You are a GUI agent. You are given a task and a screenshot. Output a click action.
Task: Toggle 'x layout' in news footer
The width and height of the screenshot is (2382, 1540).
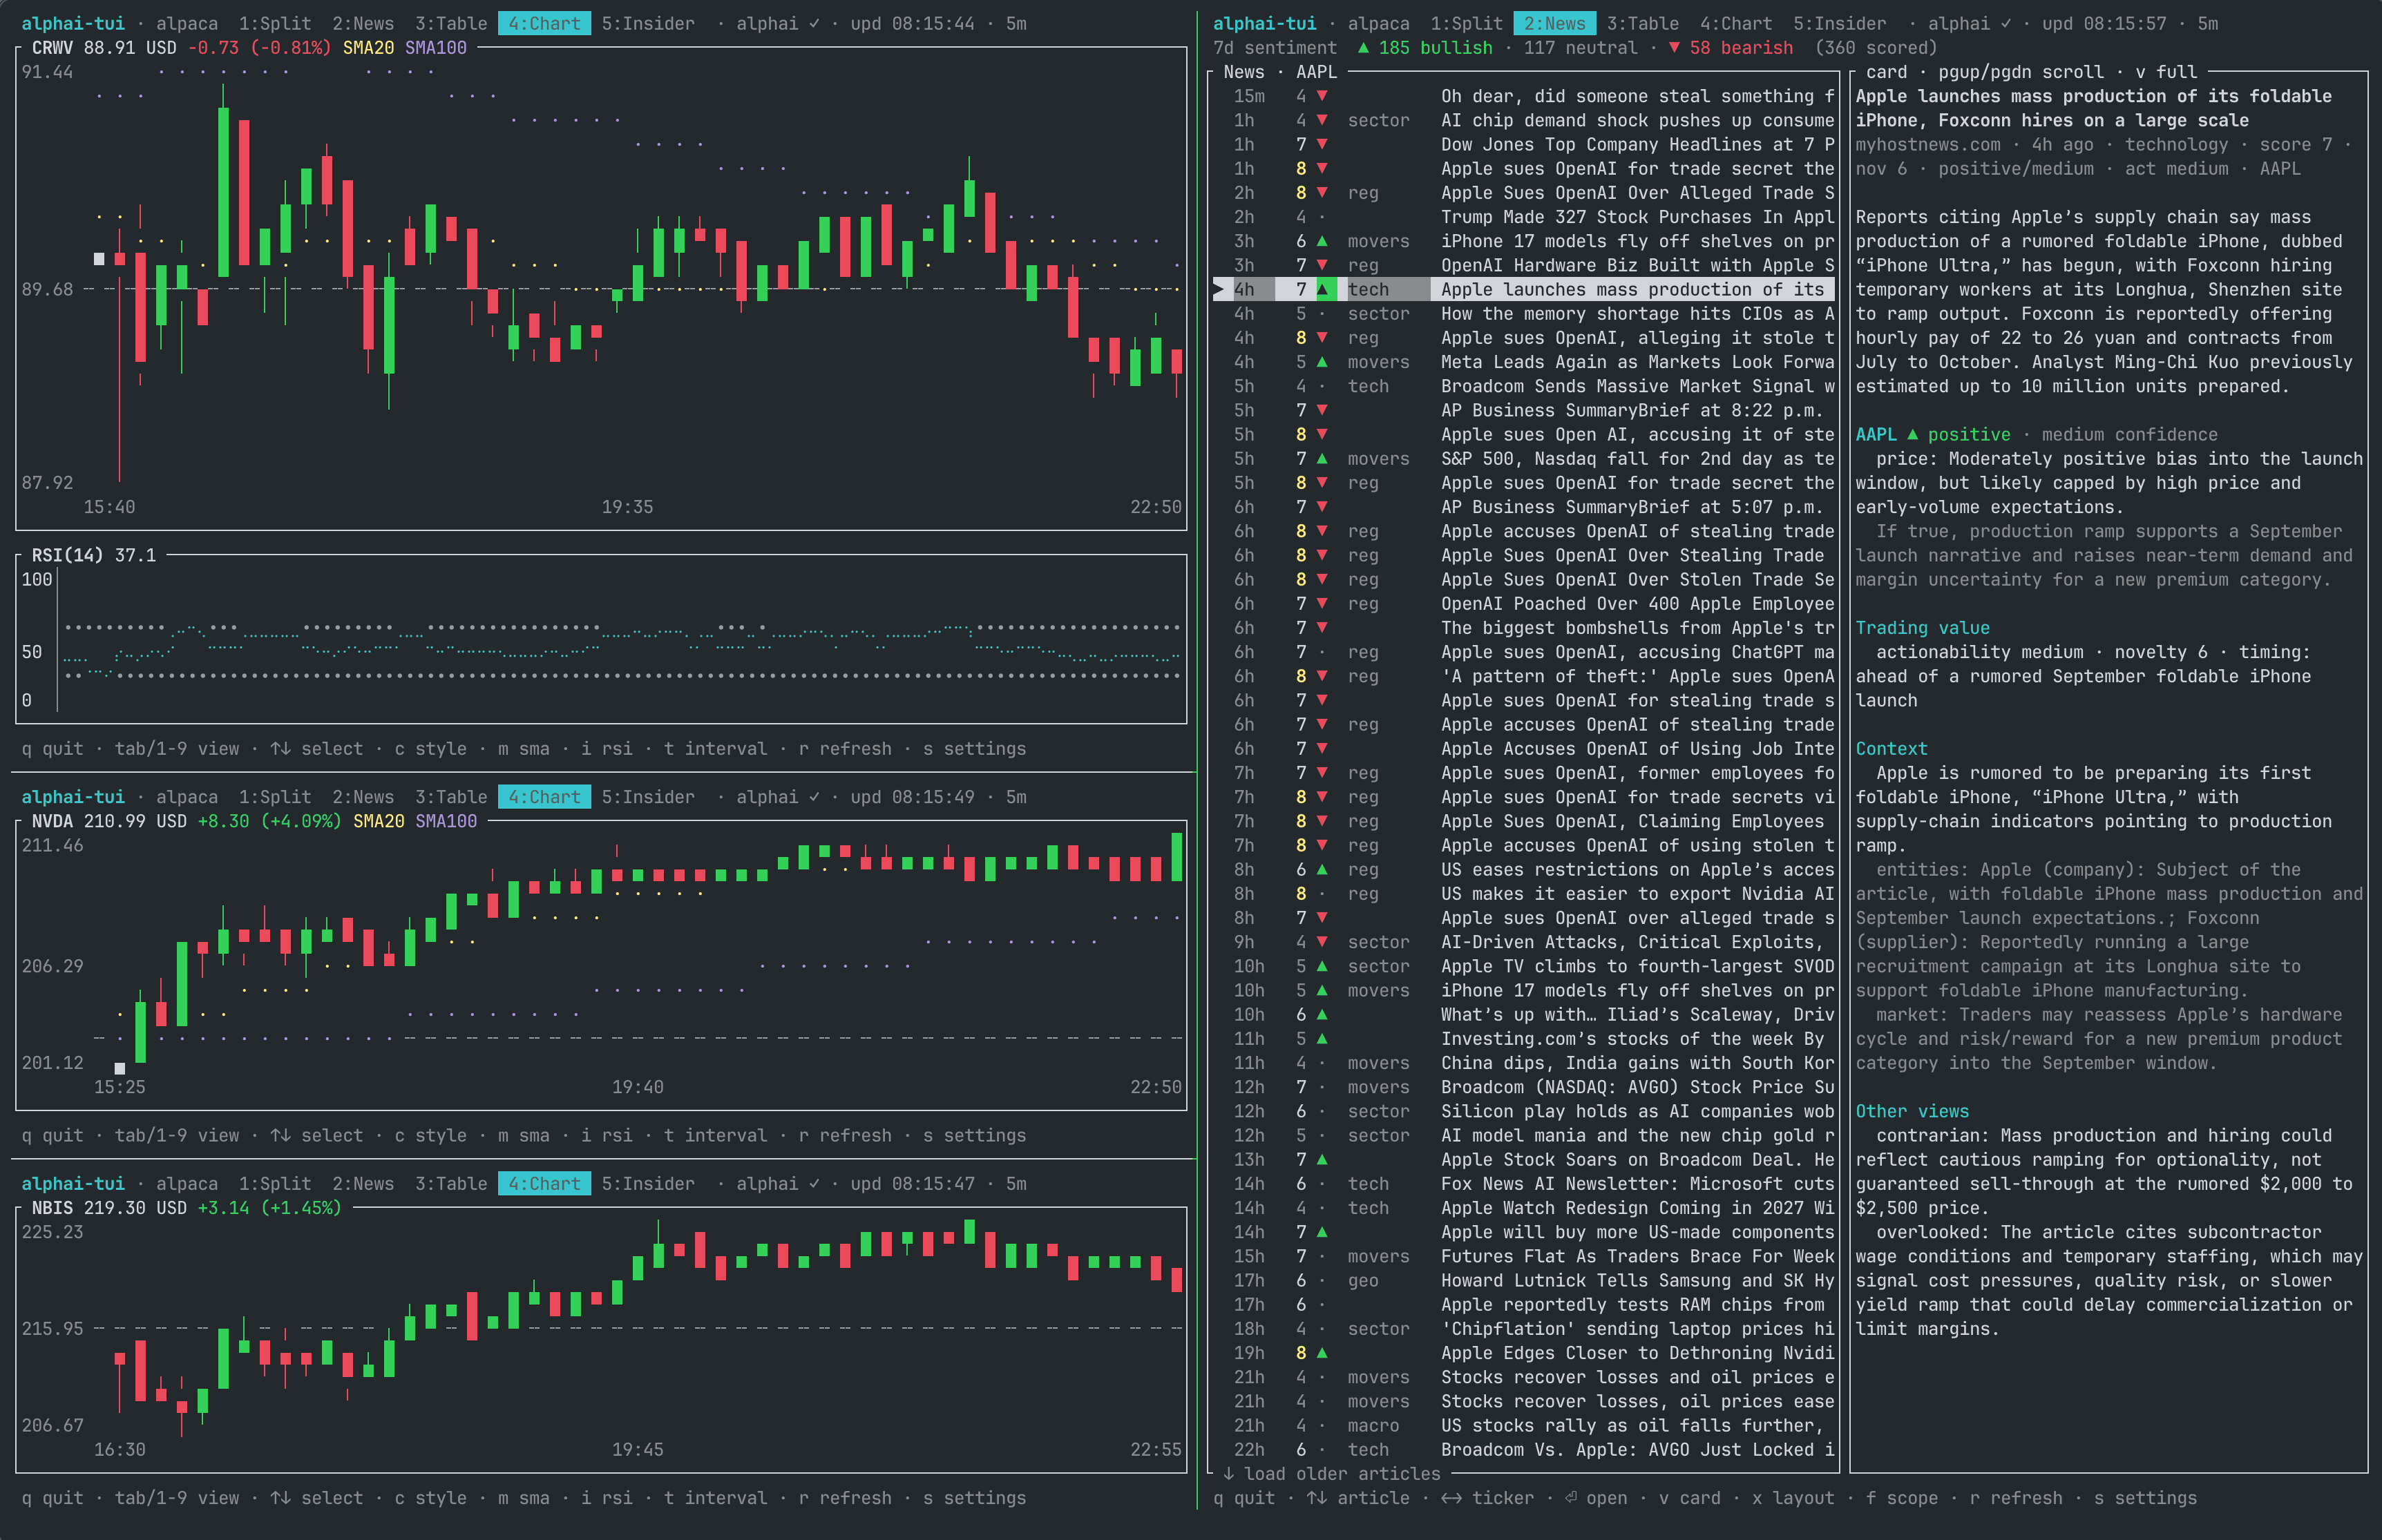[1793, 1498]
